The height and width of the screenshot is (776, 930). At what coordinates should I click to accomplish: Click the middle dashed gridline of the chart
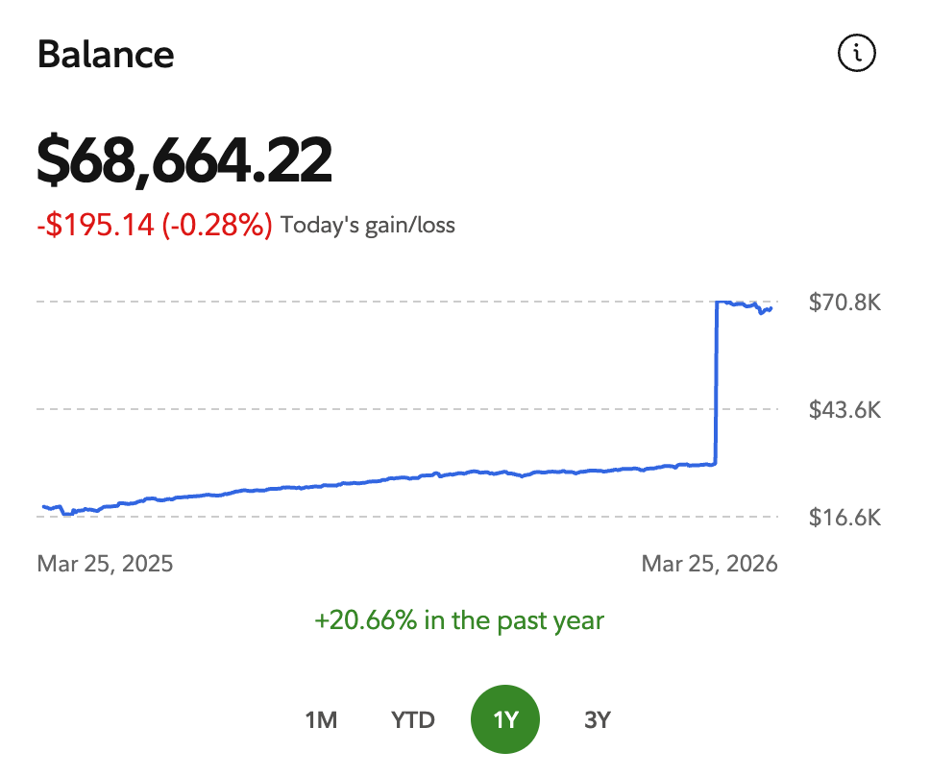[x=384, y=409]
